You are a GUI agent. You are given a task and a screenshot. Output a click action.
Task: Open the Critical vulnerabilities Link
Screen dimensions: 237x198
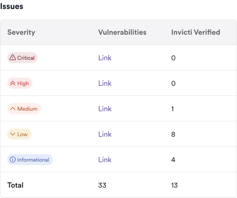105,58
